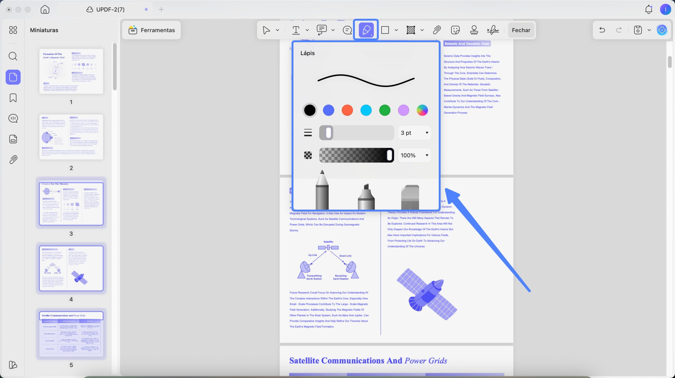Image resolution: width=675 pixels, height=378 pixels.
Task: Open the comments list sidebar icon
Action: coord(13,118)
